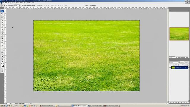Switch to Adobe Photoshop CS3 taskbar button
This screenshot has height=107, width=190.
(x=79, y=106)
